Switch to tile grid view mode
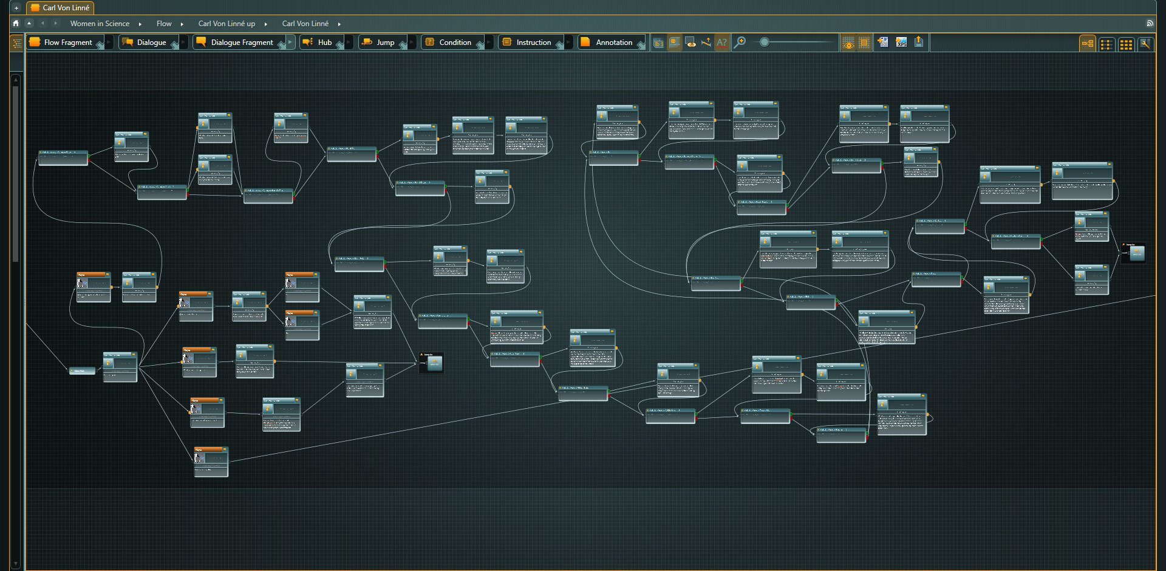1166x571 pixels. click(x=1126, y=44)
